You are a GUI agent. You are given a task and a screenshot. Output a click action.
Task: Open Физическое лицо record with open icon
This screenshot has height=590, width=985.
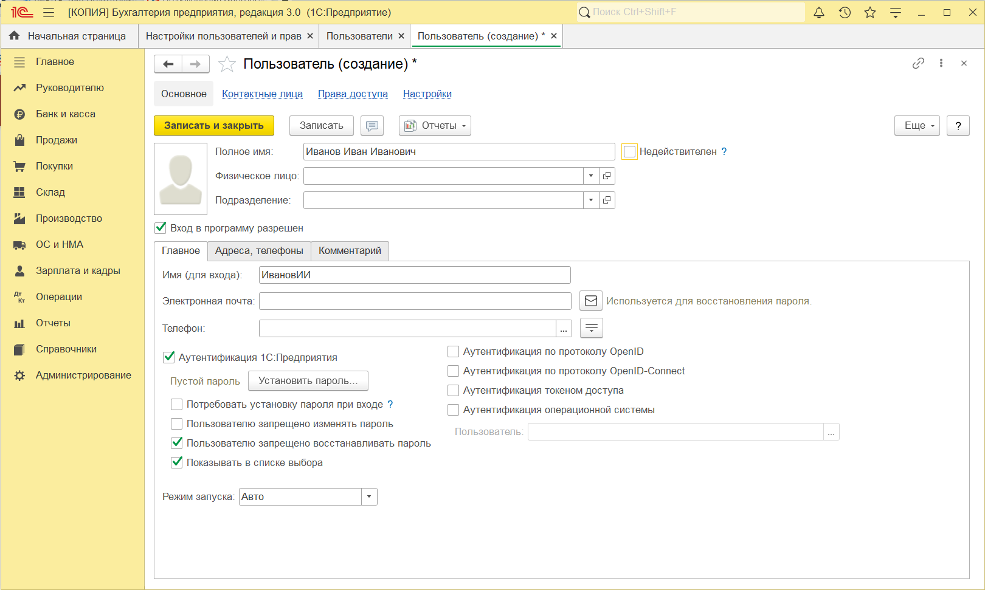[x=607, y=176]
